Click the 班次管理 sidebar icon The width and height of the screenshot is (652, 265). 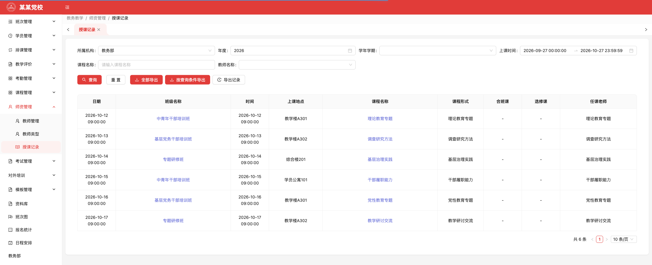point(10,22)
